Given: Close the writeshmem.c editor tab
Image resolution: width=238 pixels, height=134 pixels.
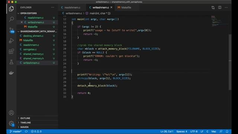Looking at the screenshot, I should coord(112,7).
